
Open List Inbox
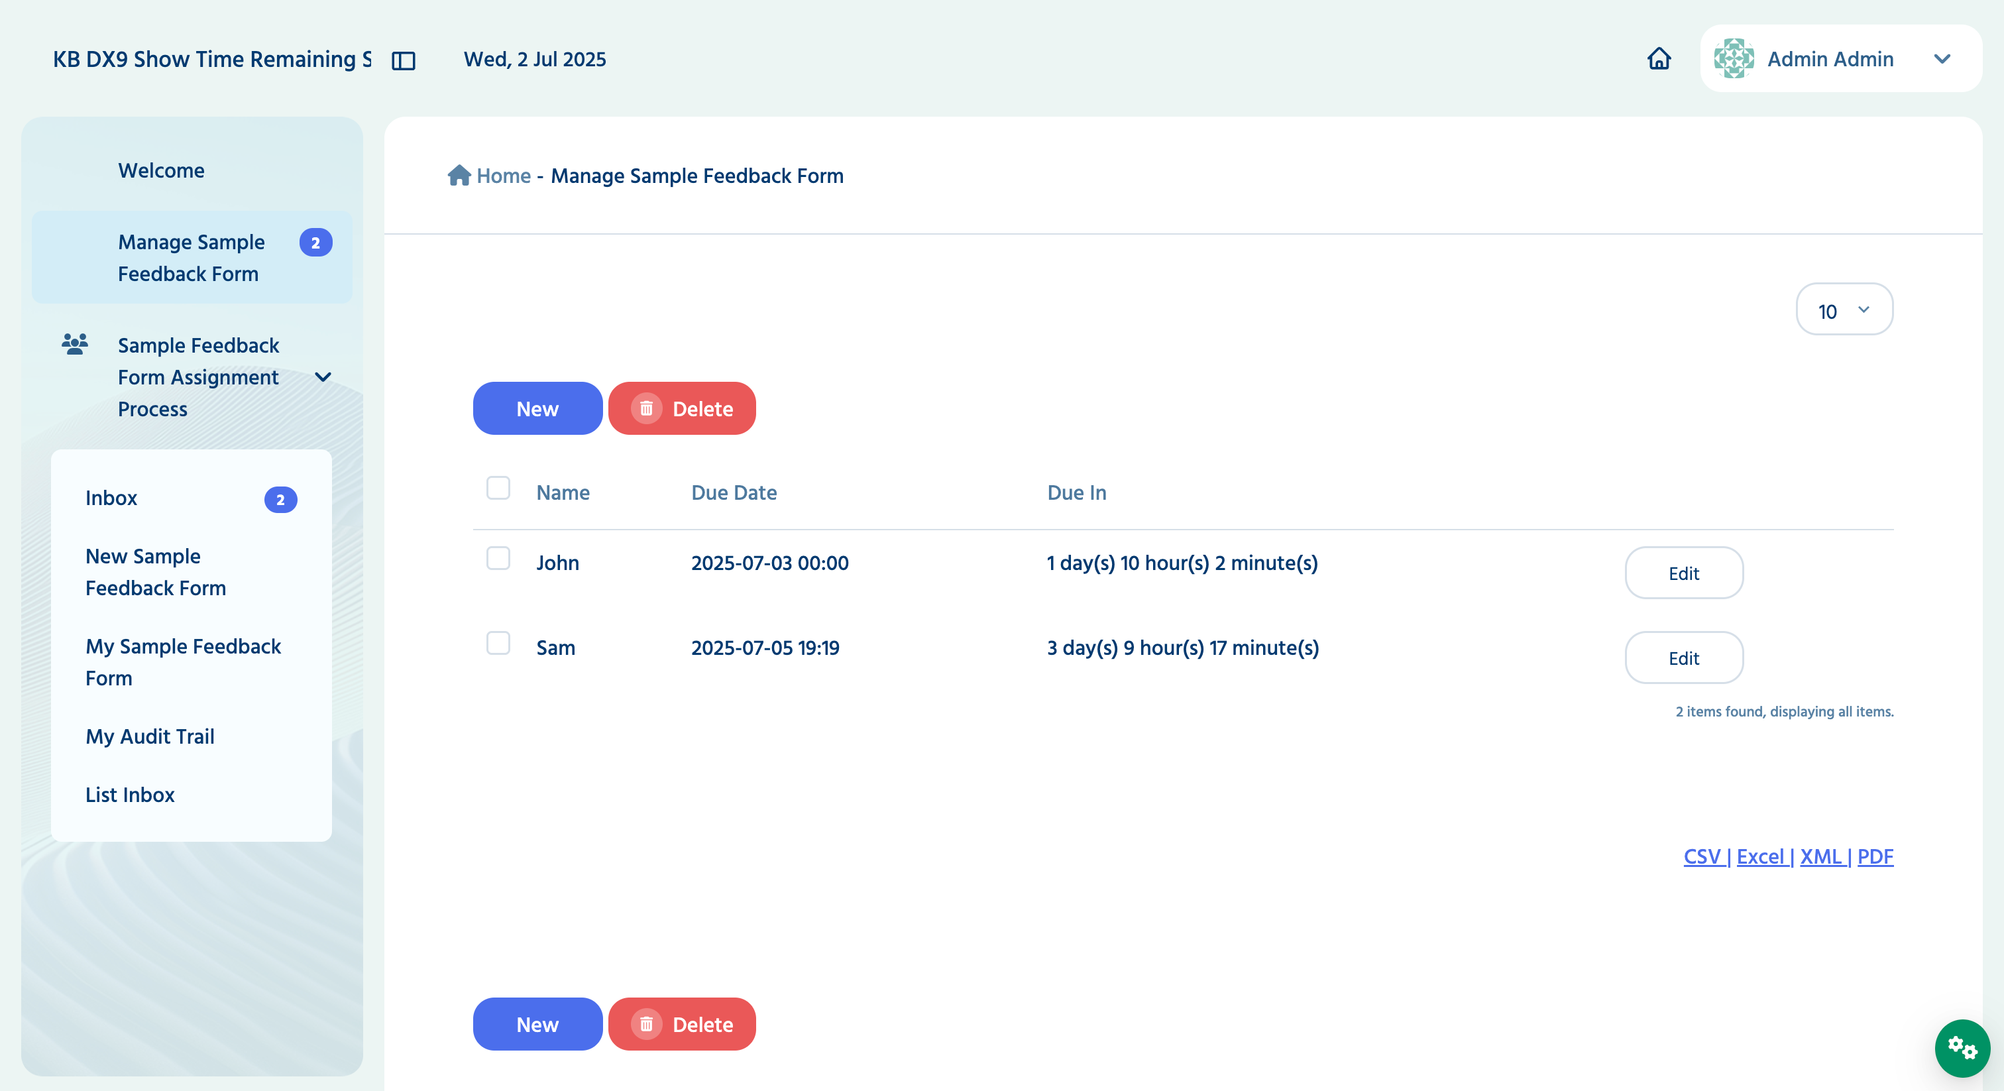[130, 795]
